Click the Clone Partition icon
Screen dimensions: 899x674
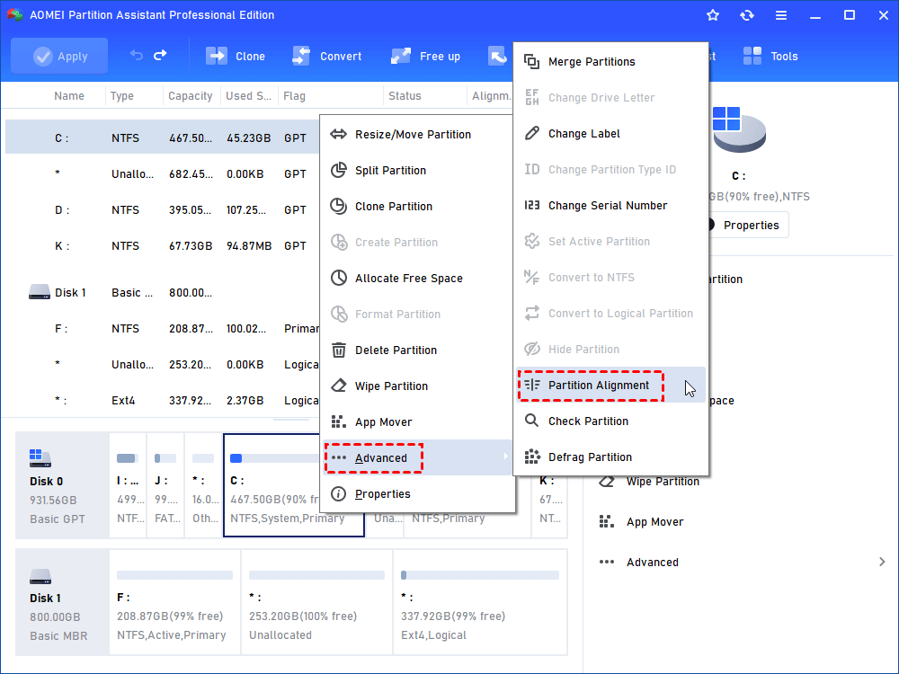(x=339, y=206)
